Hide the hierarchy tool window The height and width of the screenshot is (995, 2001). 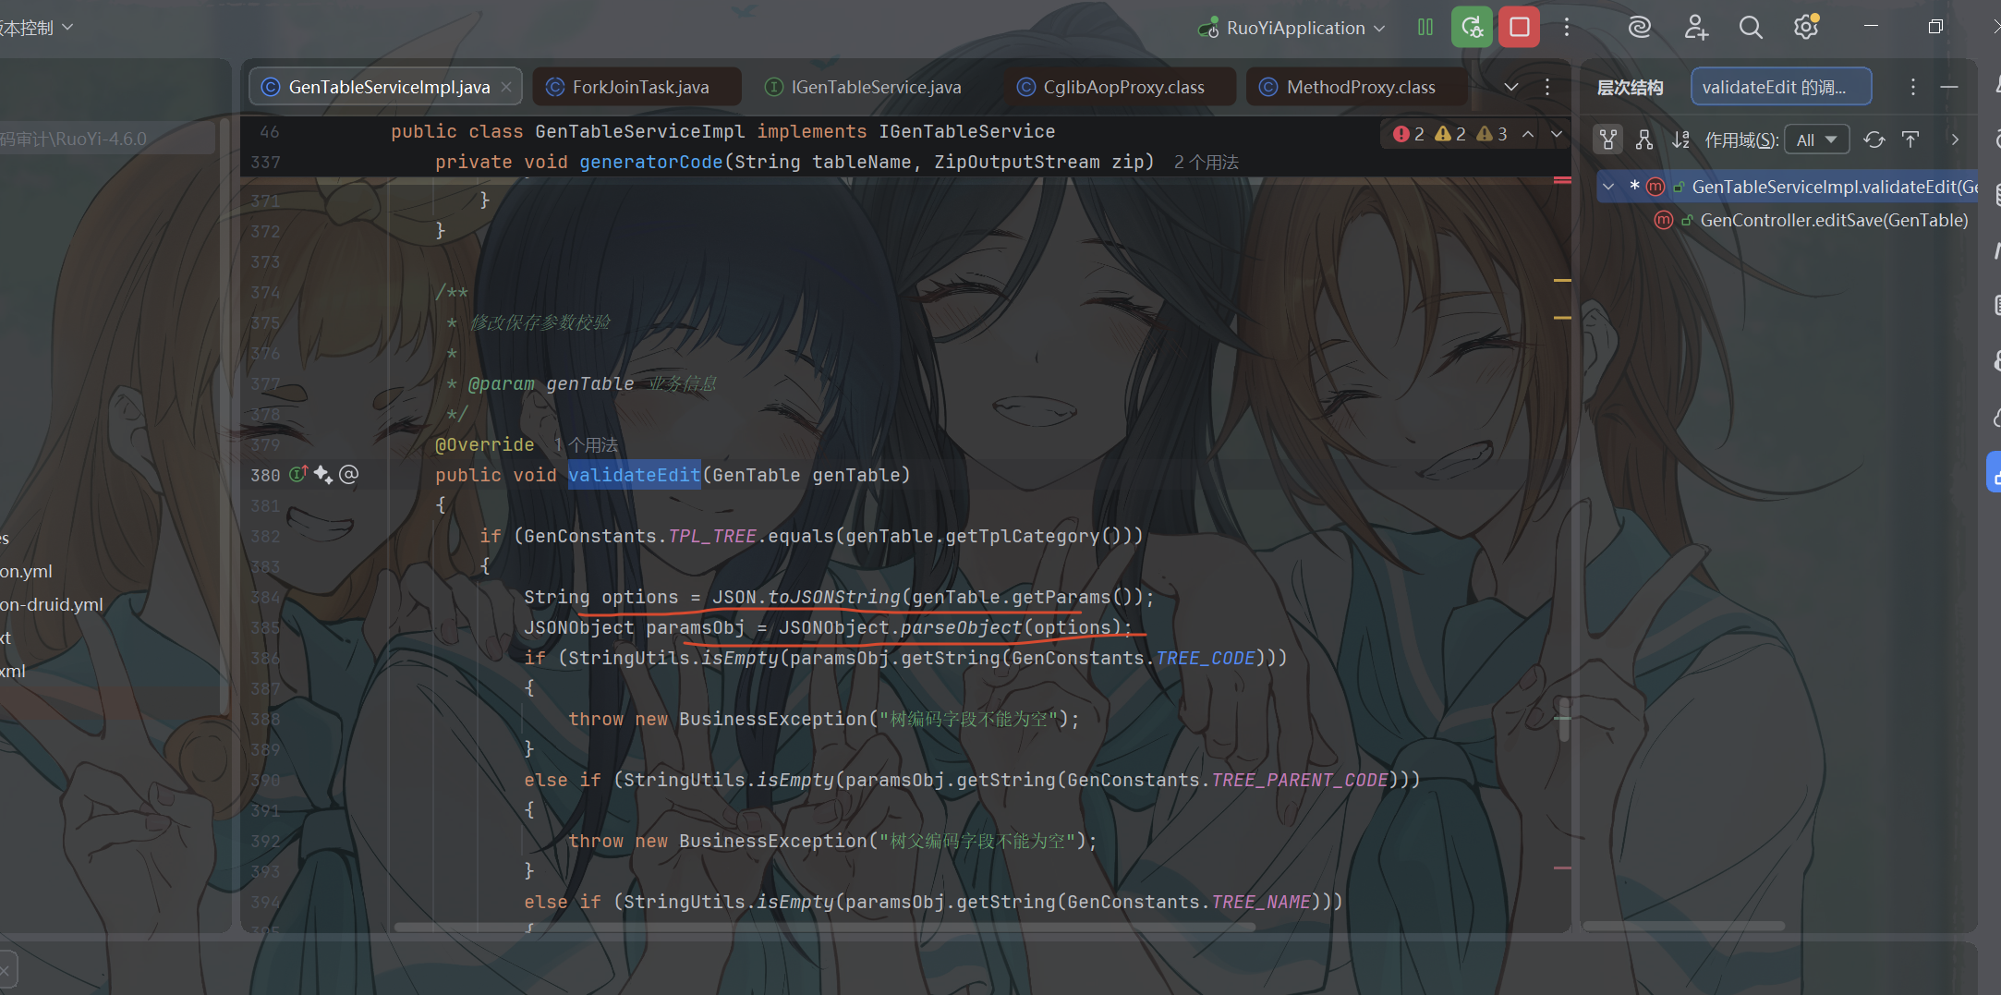click(x=1949, y=87)
